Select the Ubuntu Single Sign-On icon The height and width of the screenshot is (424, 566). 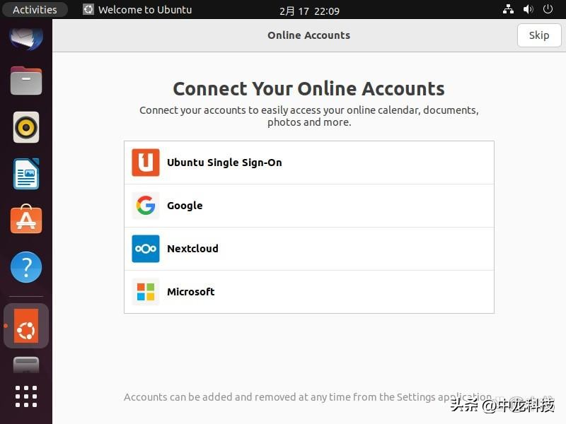[145, 163]
